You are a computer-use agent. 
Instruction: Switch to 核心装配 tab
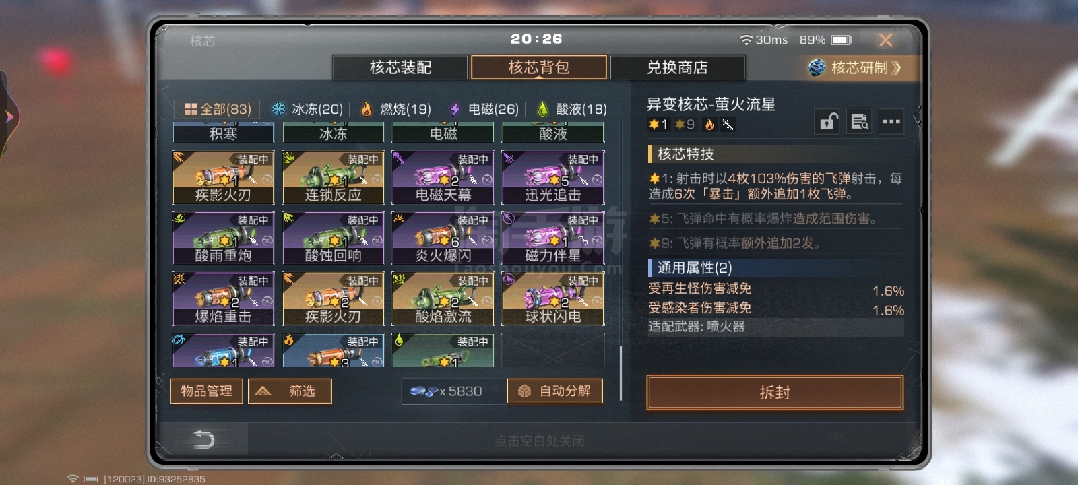[400, 67]
